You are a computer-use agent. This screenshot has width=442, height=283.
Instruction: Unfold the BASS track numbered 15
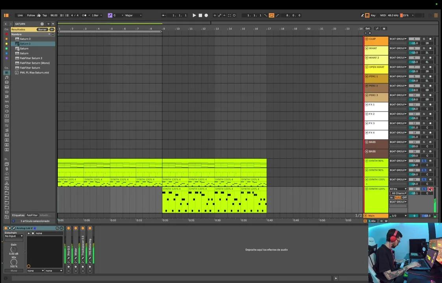click(x=367, y=142)
